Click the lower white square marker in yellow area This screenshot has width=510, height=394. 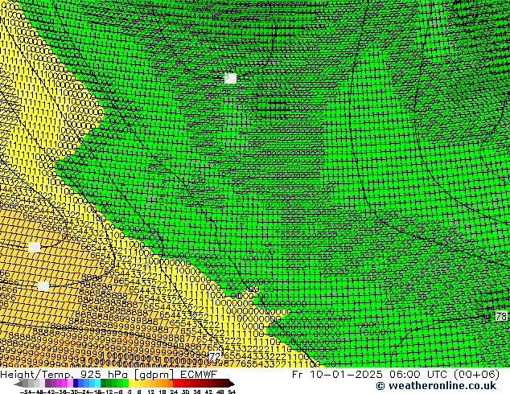tap(43, 286)
